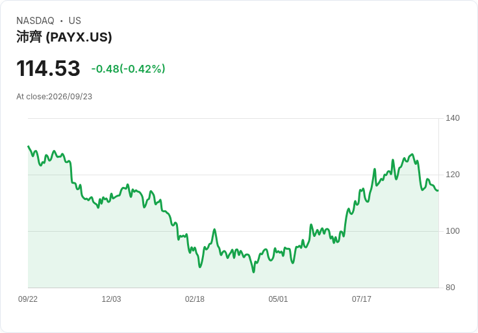Click the 120 horizontal gridline in chart middle
This screenshot has height=333, width=478.
[x=233, y=175]
